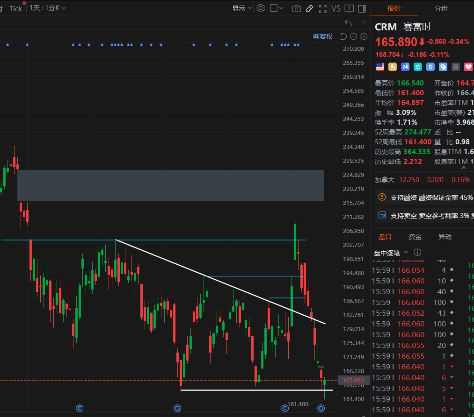Click the rightmost Q marker on timeline
Viewport: 474px width, 417px height.
[x=321, y=408]
